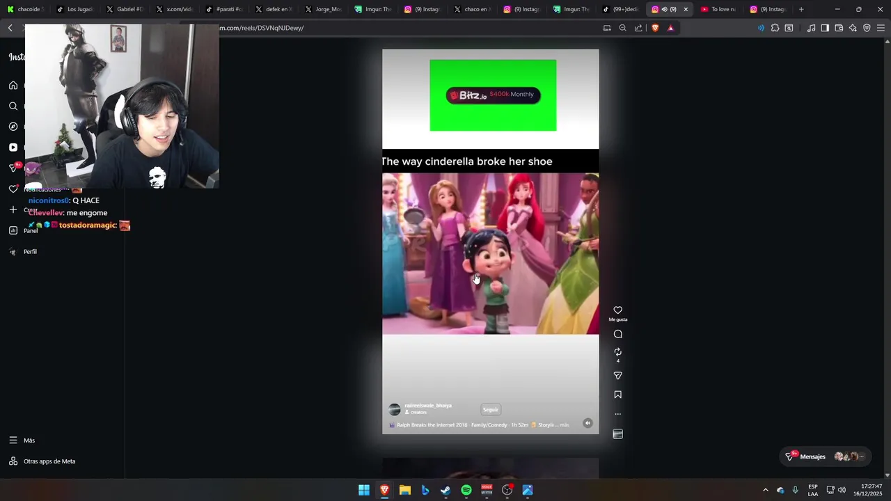
Task: Open the Brave Shields lion icon
Action: [x=655, y=28]
